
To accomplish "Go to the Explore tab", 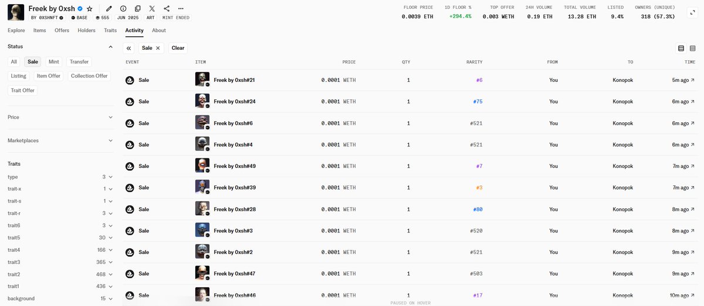I will click(x=16, y=30).
